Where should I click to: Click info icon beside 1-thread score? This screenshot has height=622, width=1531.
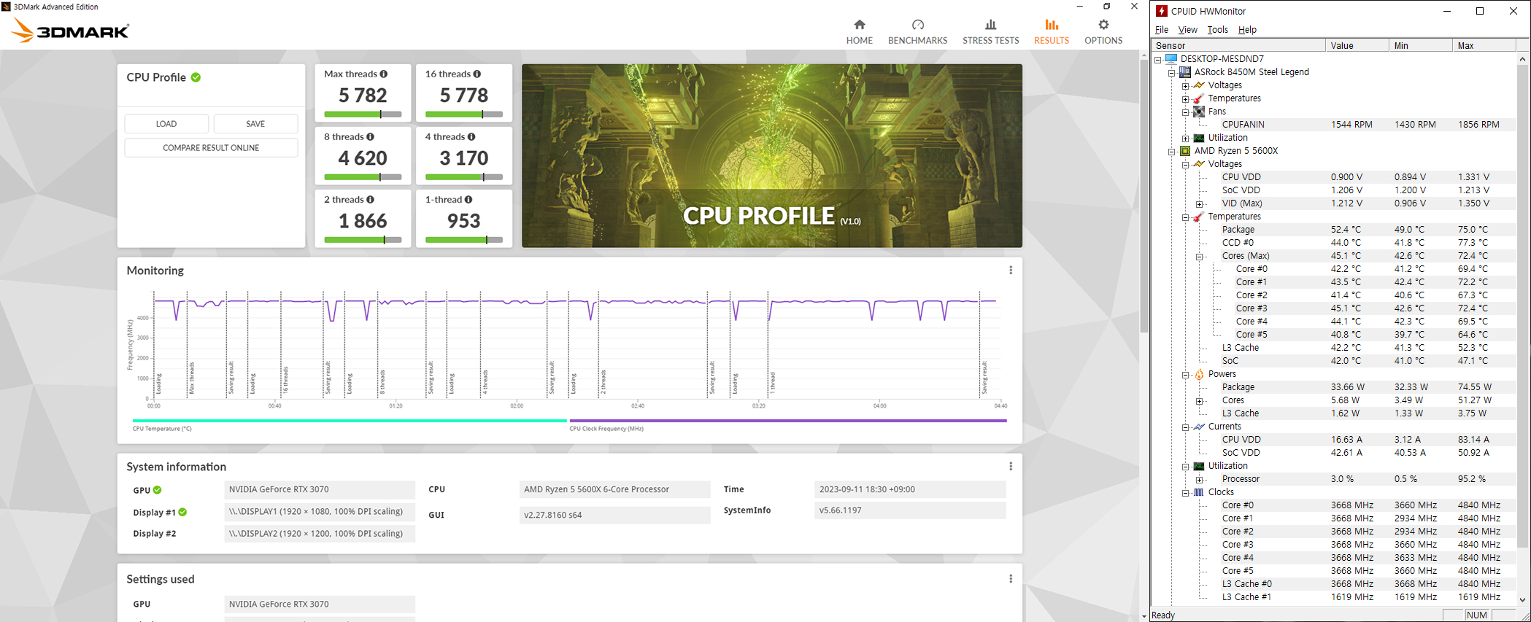tap(468, 199)
